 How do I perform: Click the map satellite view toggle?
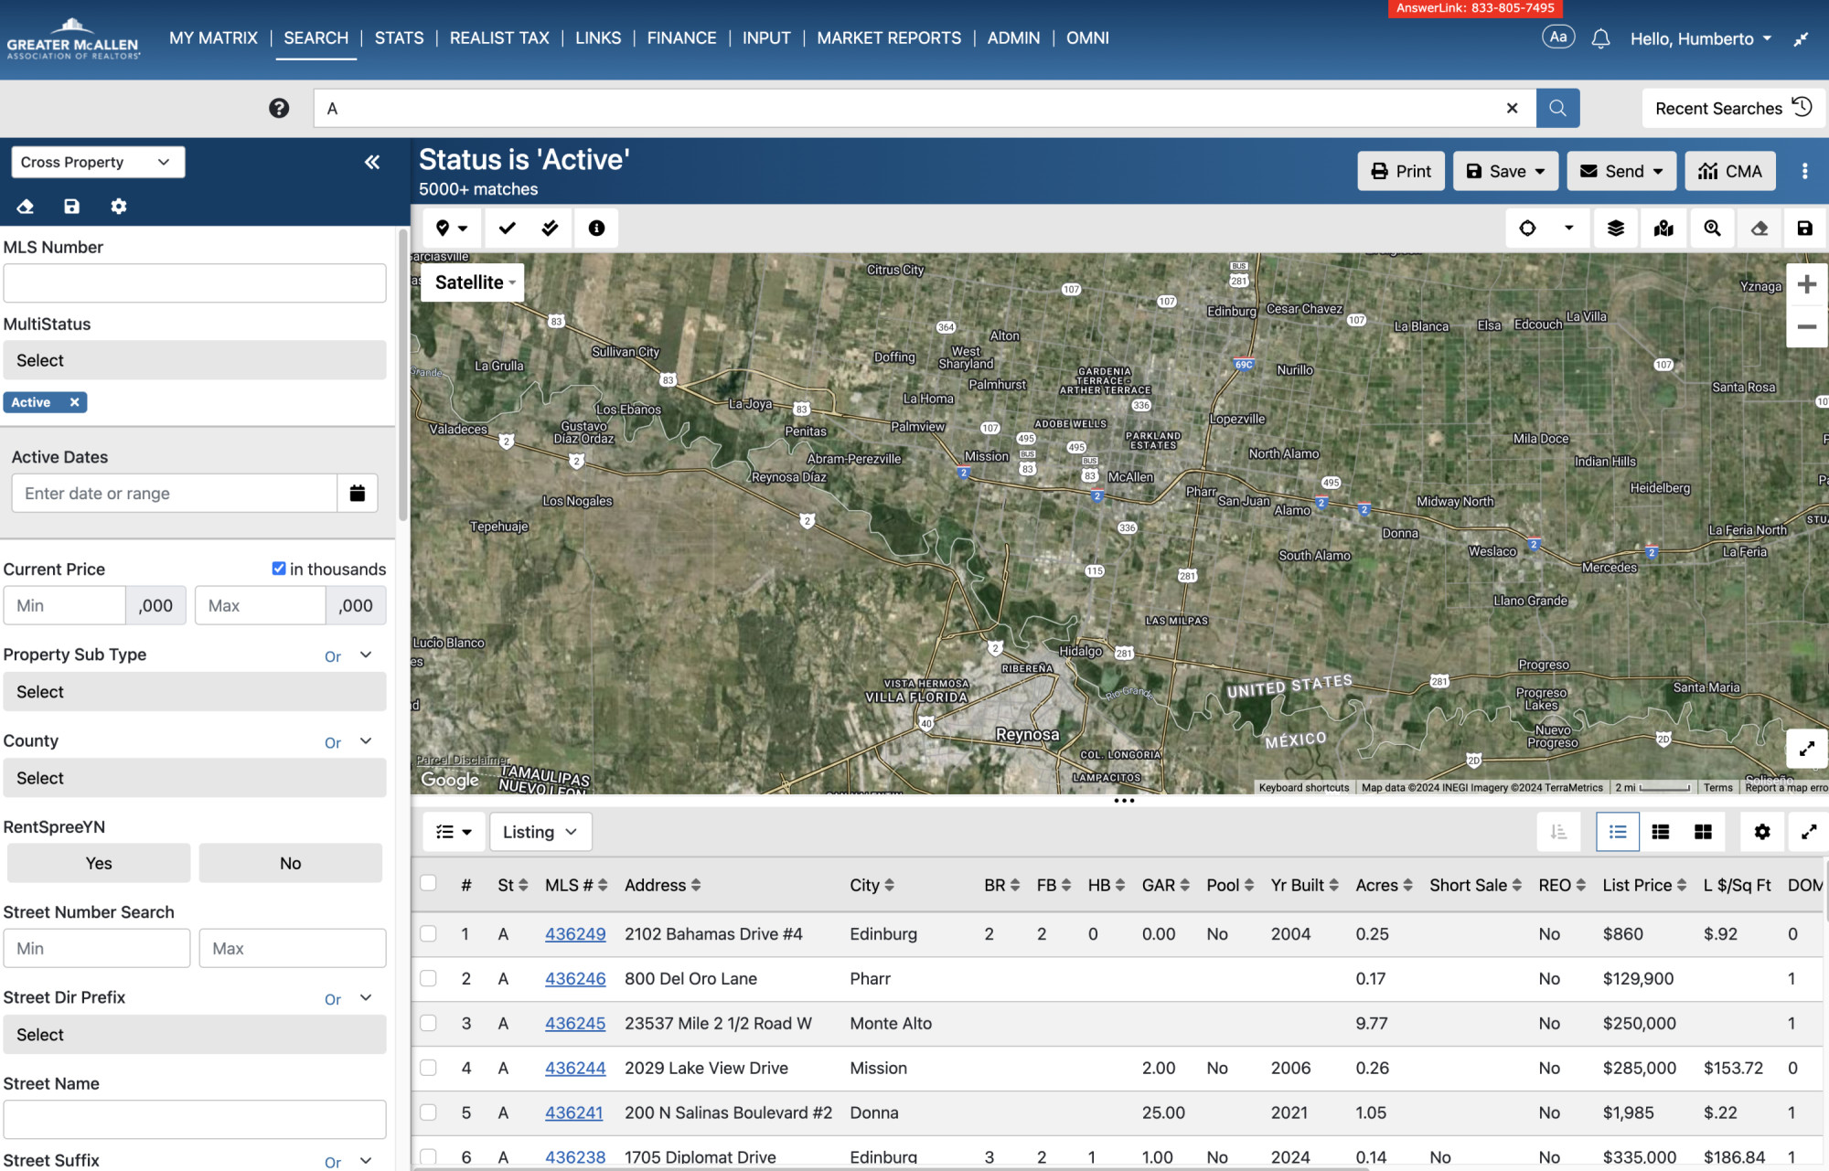(x=475, y=281)
